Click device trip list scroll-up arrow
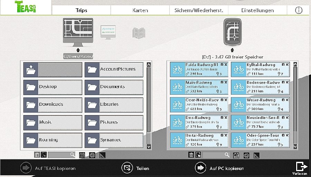 click(x=295, y=64)
